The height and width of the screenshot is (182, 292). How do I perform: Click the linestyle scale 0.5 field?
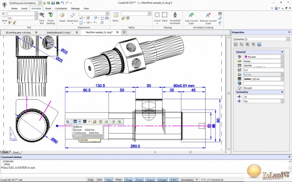(264, 70)
